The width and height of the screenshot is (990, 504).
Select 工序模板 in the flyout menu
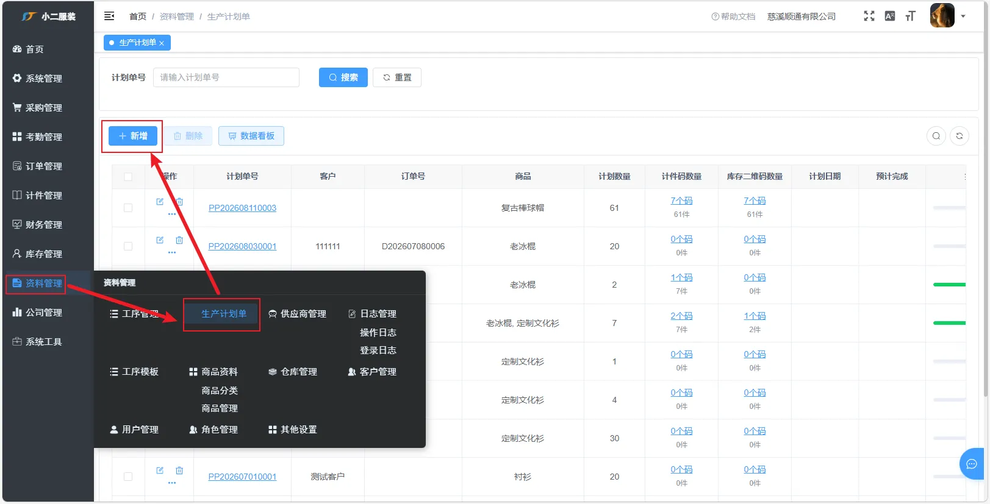(x=134, y=372)
